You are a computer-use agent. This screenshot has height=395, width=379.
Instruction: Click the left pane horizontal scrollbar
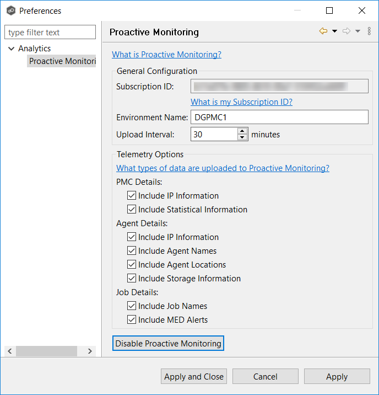[46, 351]
